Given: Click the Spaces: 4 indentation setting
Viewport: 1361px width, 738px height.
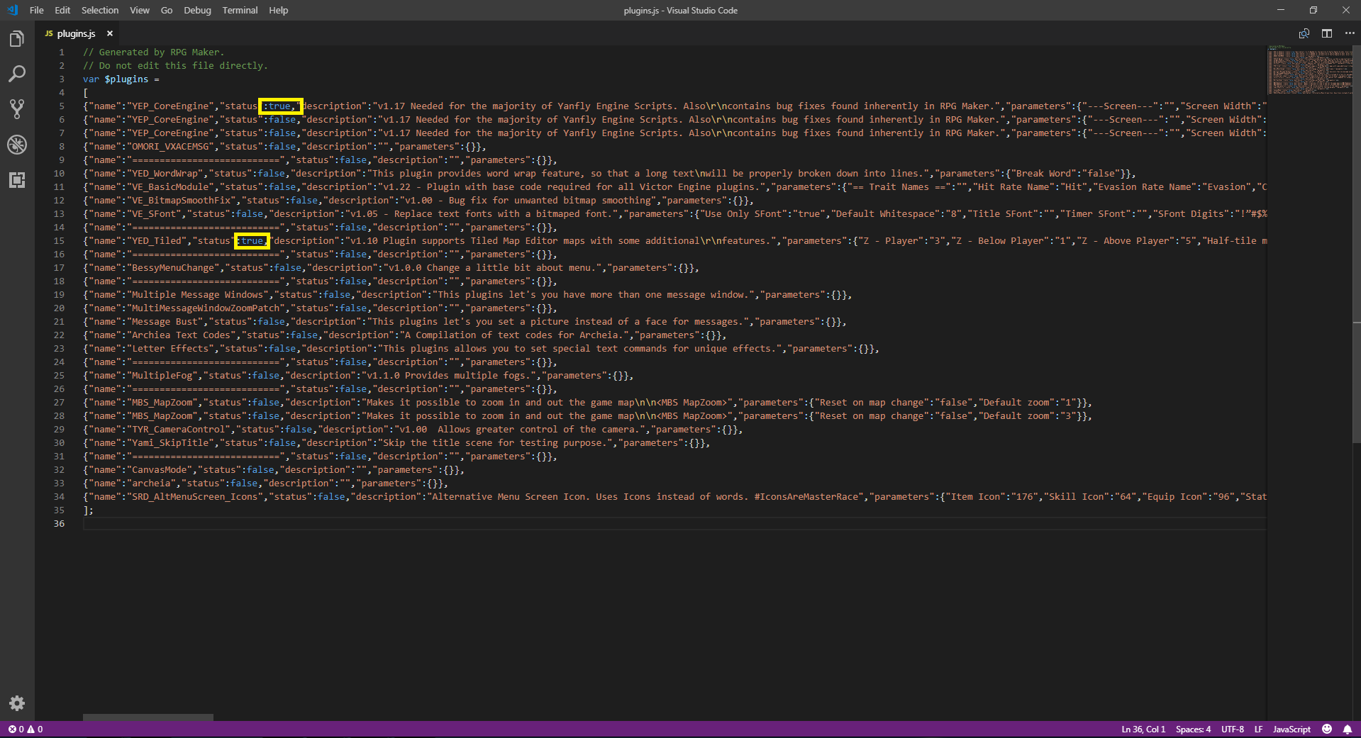Looking at the screenshot, I should [1193, 729].
